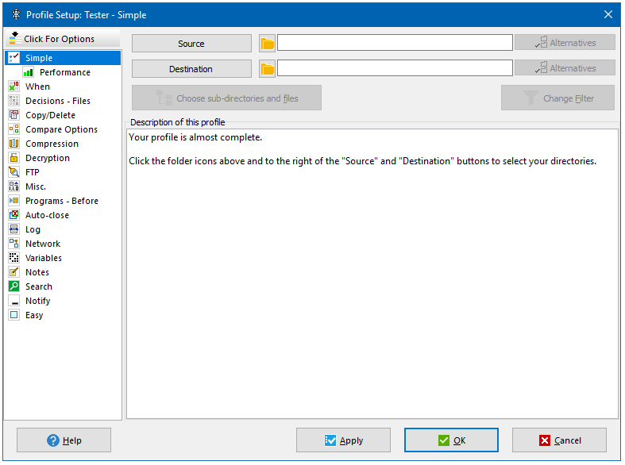Open Help for this dialog
The image size is (625, 465).
pos(64,440)
